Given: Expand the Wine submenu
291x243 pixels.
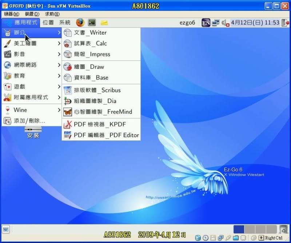Looking at the screenshot, I should point(32,110).
